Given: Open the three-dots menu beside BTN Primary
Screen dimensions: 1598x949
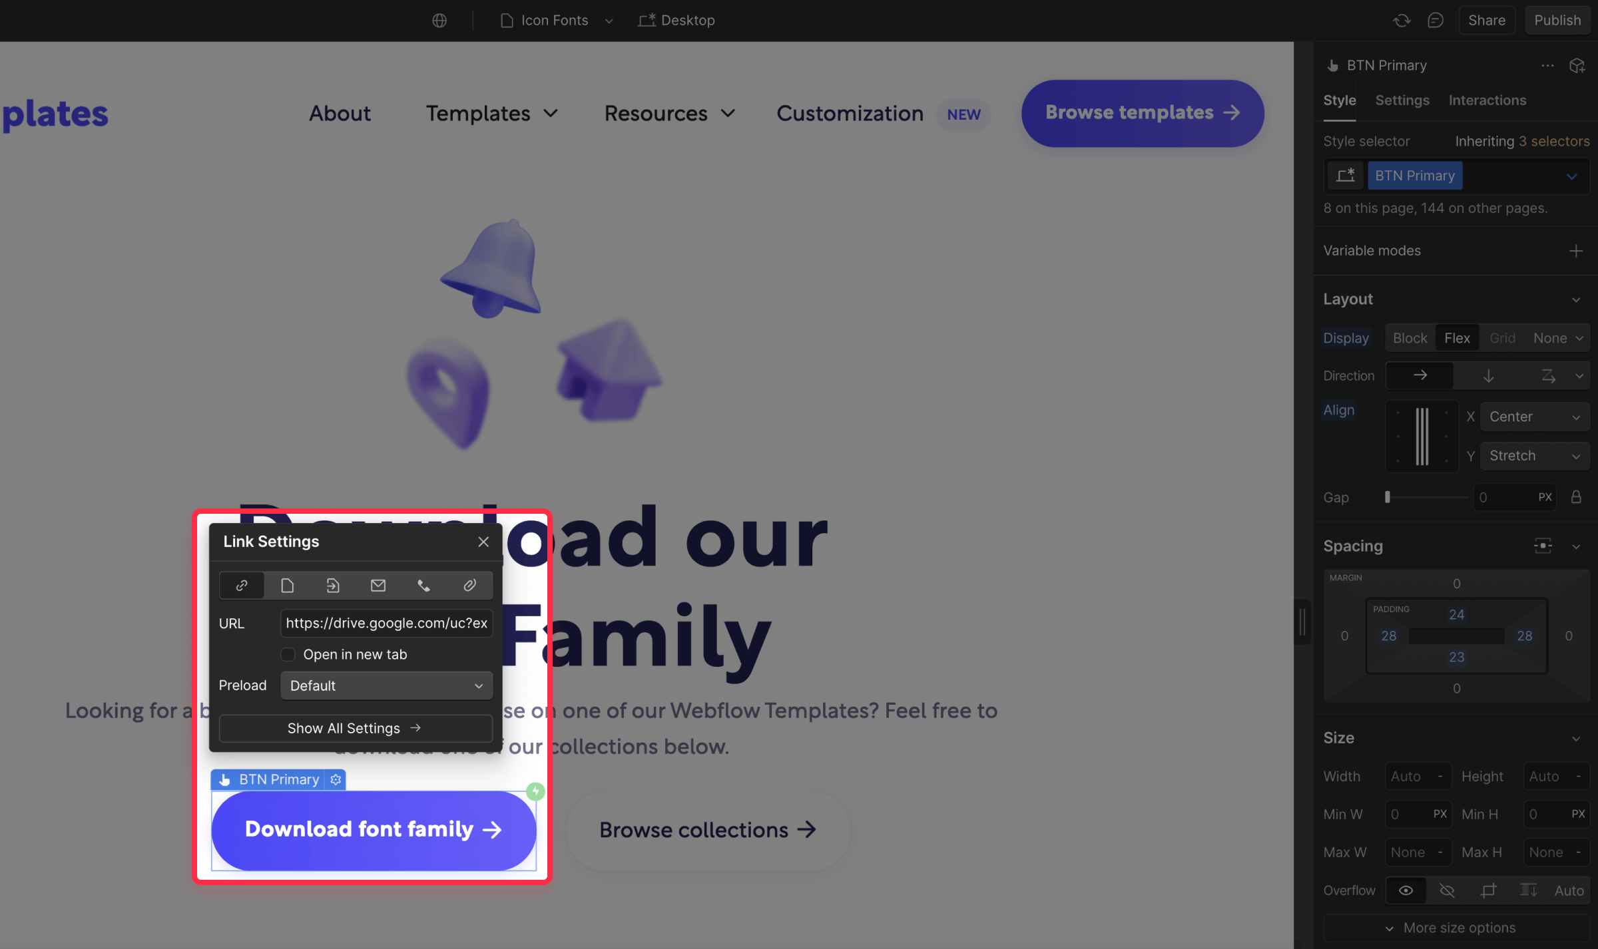Looking at the screenshot, I should point(1547,65).
